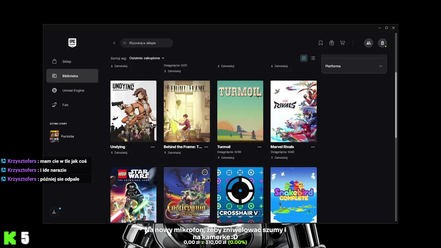Switch to list view
Viewport: 441px width, 248px height.
click(x=313, y=58)
